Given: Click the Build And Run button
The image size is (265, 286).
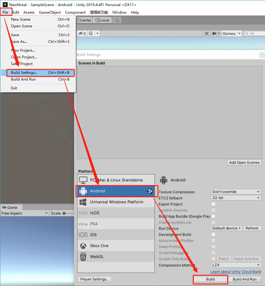Looking at the screenshot, I should click(245, 279).
